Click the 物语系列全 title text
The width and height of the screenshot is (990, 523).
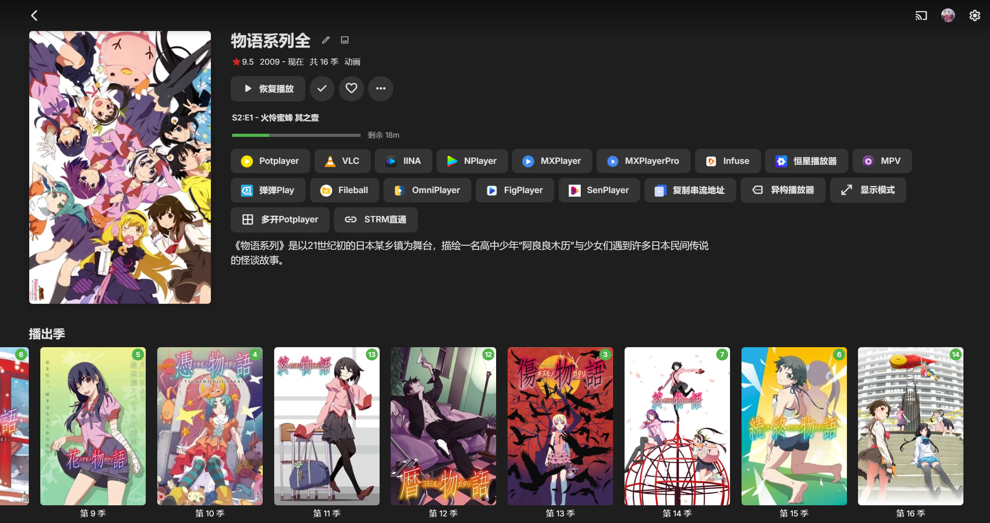tap(271, 41)
